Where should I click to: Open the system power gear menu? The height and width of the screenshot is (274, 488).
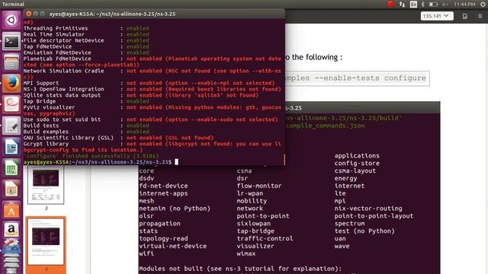click(483, 4)
